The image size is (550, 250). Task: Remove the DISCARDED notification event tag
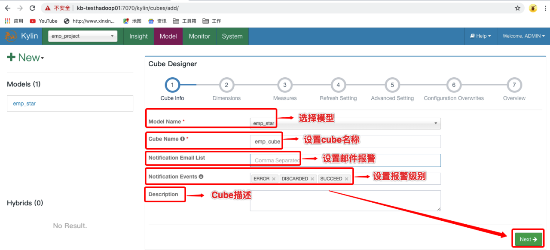(312, 179)
